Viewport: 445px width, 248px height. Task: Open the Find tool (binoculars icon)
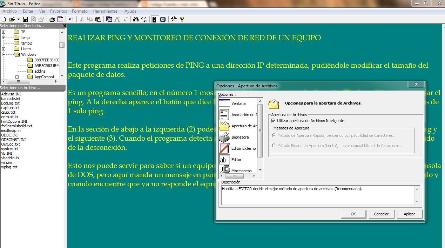coord(136,19)
